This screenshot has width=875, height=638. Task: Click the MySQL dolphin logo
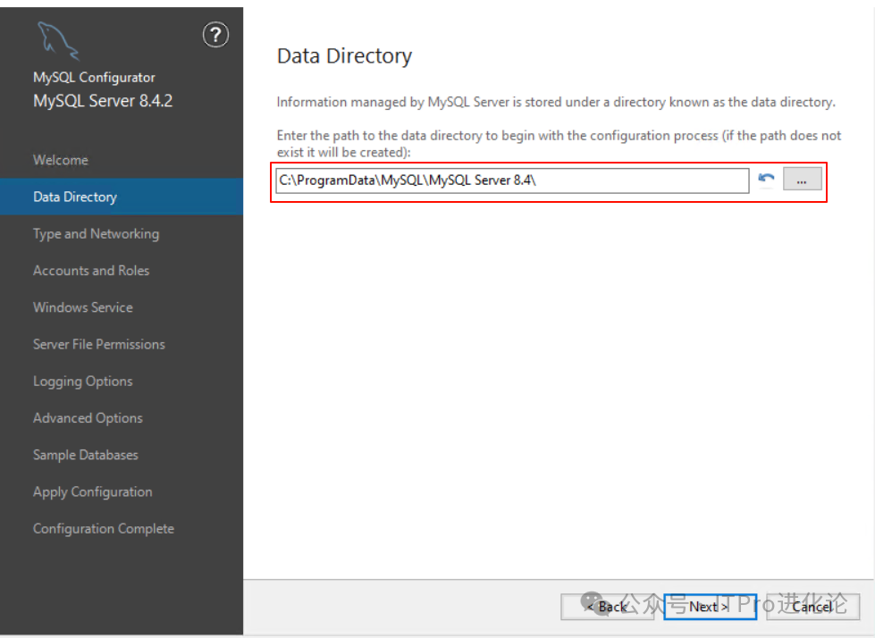point(58,41)
